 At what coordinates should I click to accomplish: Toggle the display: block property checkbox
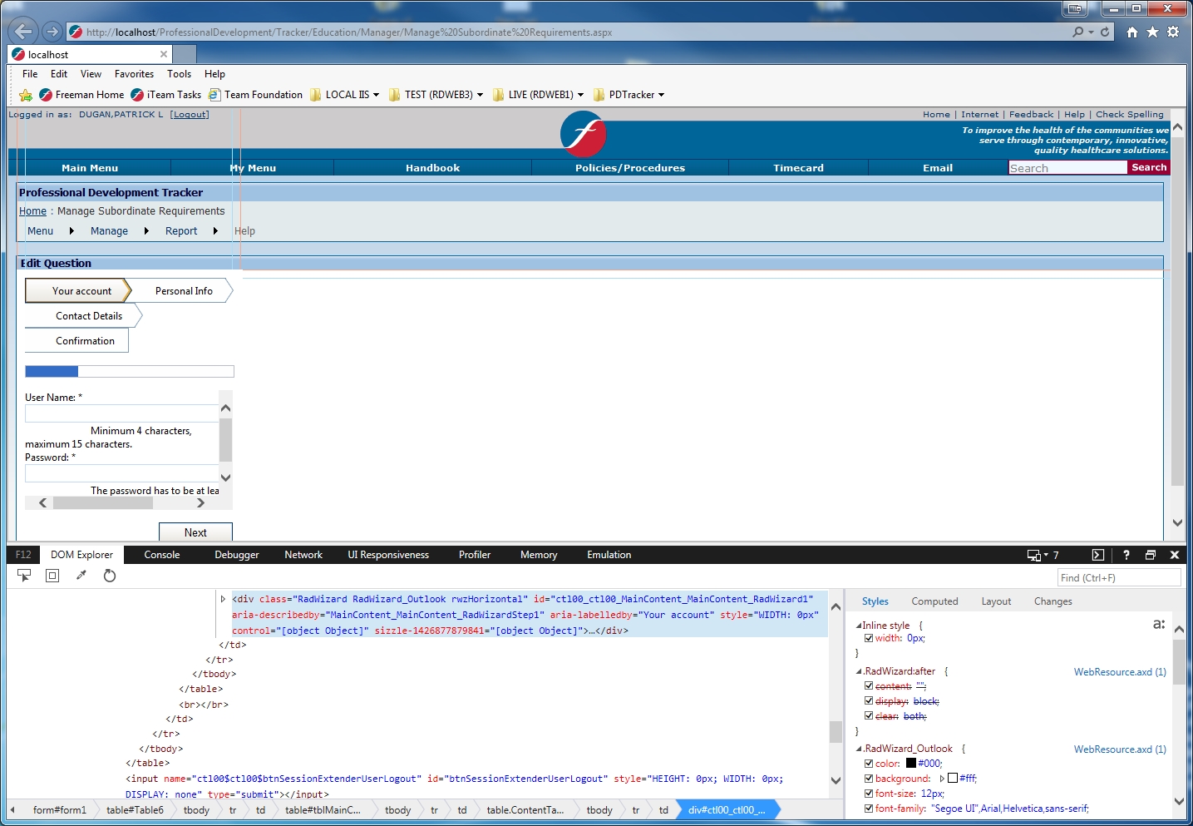pos(869,701)
